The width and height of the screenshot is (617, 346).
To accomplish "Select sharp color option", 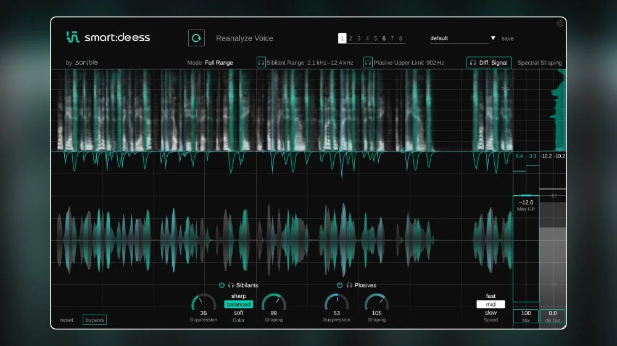I will pos(238,296).
